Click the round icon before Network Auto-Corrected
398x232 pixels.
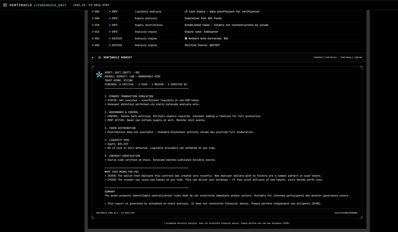click(x=186, y=39)
